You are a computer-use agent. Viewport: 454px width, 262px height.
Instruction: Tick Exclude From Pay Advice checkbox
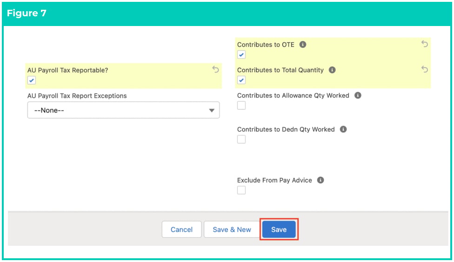pos(241,190)
